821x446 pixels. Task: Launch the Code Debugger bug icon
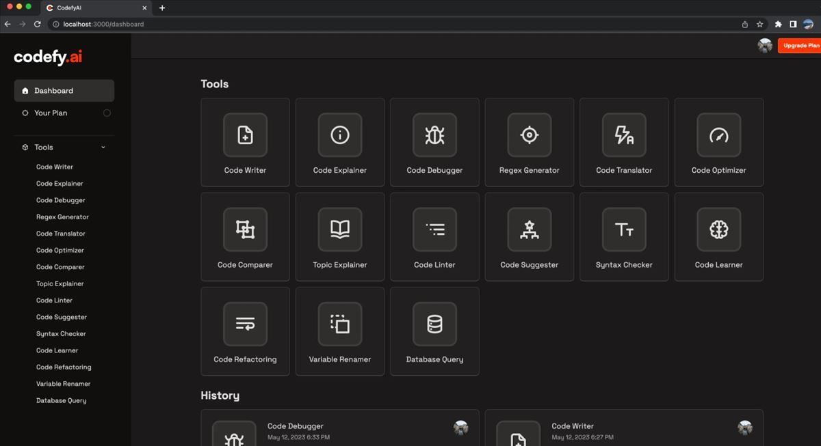(x=434, y=135)
